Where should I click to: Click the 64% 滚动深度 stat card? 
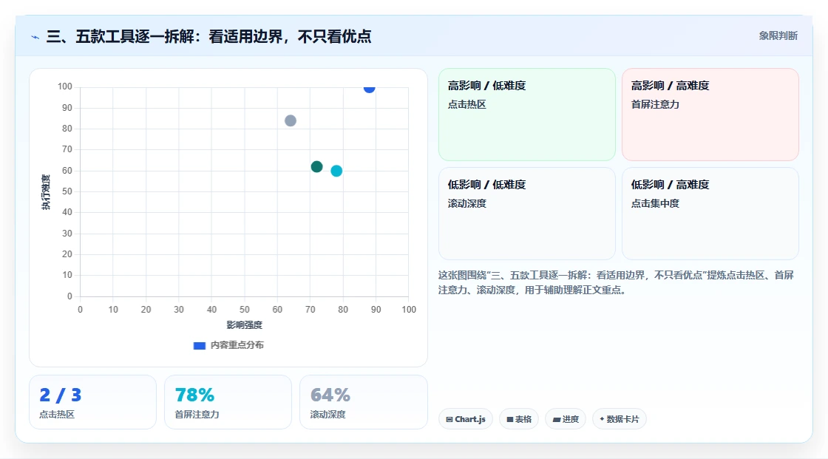(363, 402)
